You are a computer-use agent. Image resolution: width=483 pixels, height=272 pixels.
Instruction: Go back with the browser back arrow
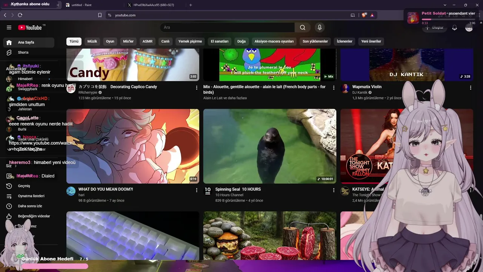tap(5, 15)
